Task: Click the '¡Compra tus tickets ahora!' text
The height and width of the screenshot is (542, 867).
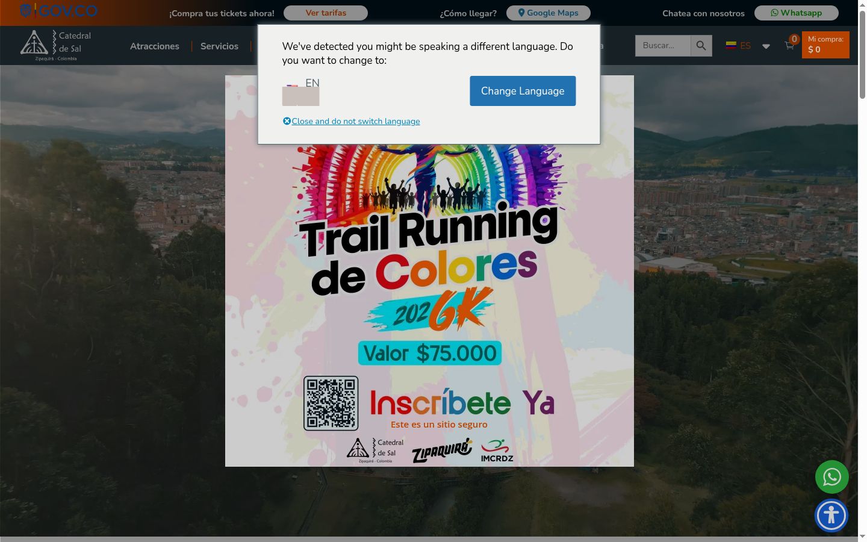Action: 222,13
